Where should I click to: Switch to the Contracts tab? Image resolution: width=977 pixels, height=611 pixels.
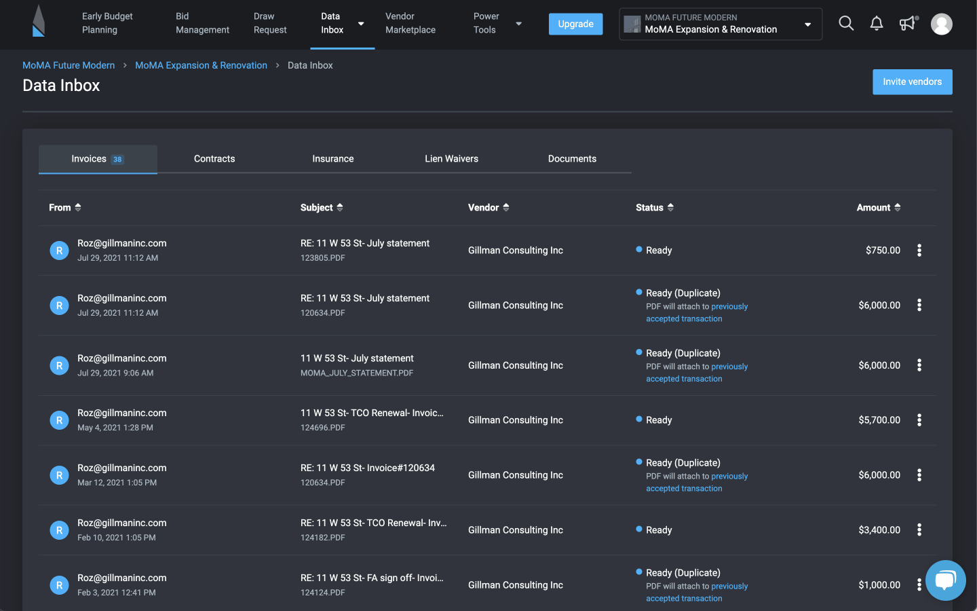click(x=214, y=159)
